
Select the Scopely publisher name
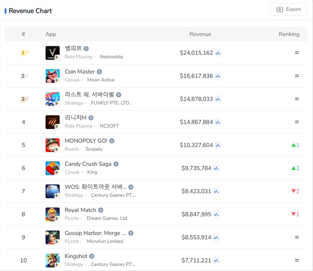[94, 149]
